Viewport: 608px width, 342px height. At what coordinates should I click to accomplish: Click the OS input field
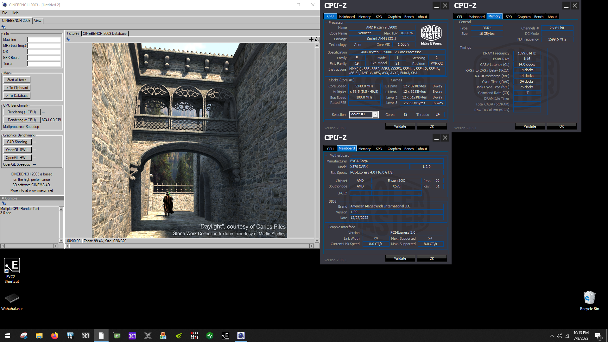(x=44, y=52)
